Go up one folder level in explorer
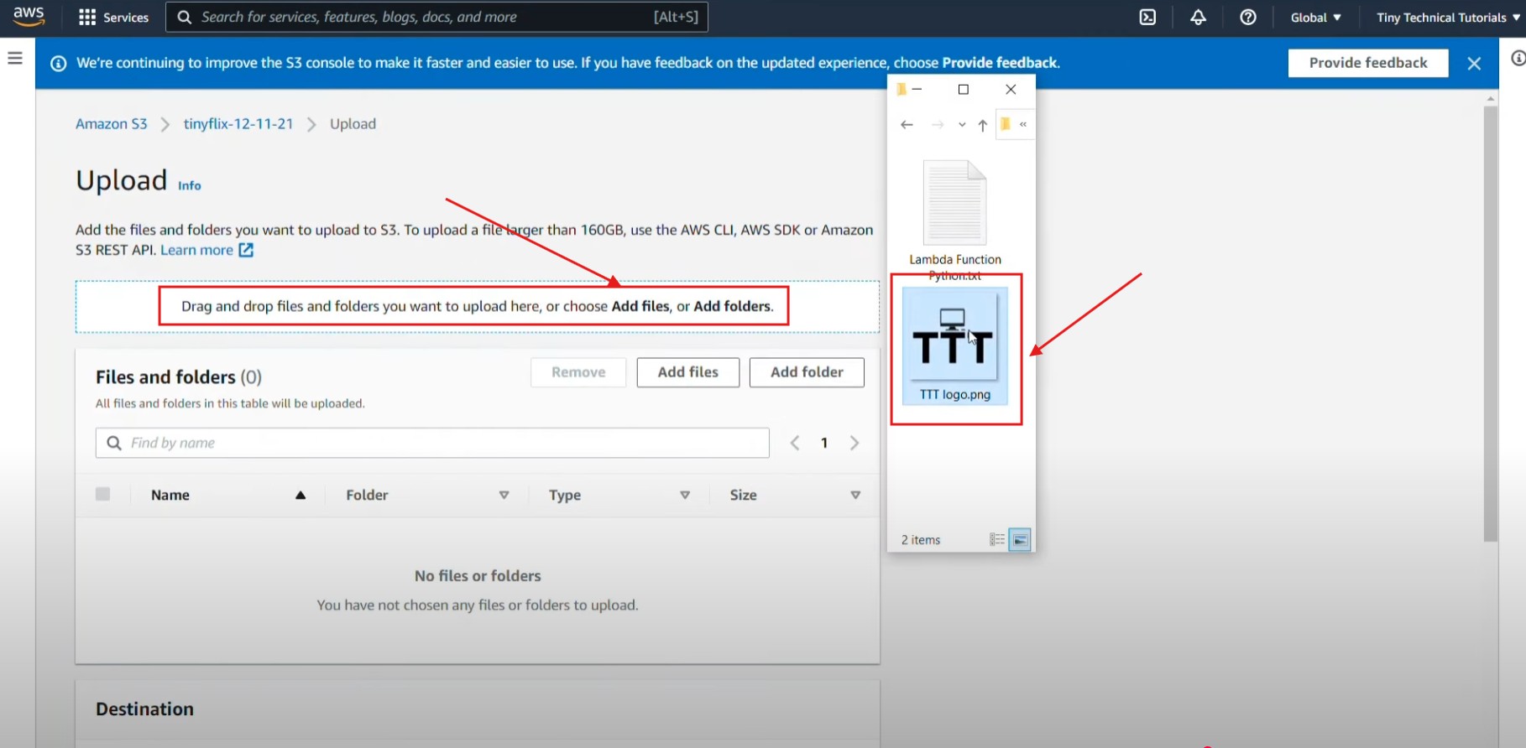Viewport: 1526px width, 748px height. point(982,125)
